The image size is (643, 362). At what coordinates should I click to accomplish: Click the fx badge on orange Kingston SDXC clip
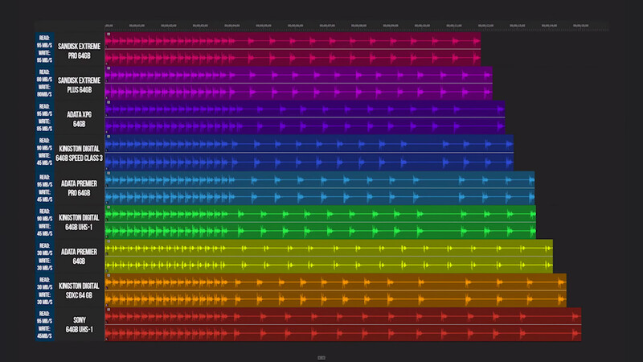[109, 275]
